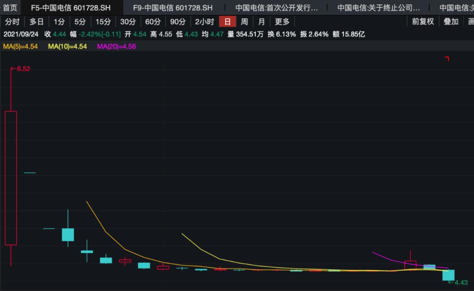Click the 幅 -2.42%[-0.11] change value

point(95,34)
